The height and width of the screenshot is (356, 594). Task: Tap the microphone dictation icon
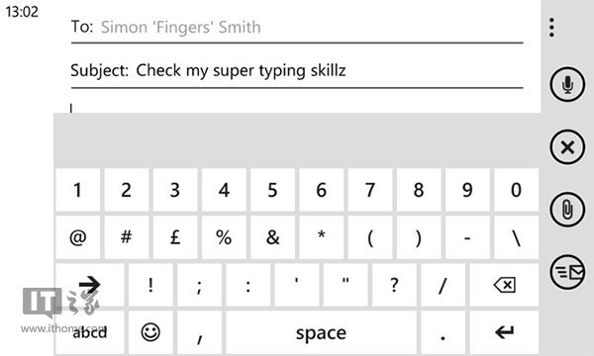[567, 84]
